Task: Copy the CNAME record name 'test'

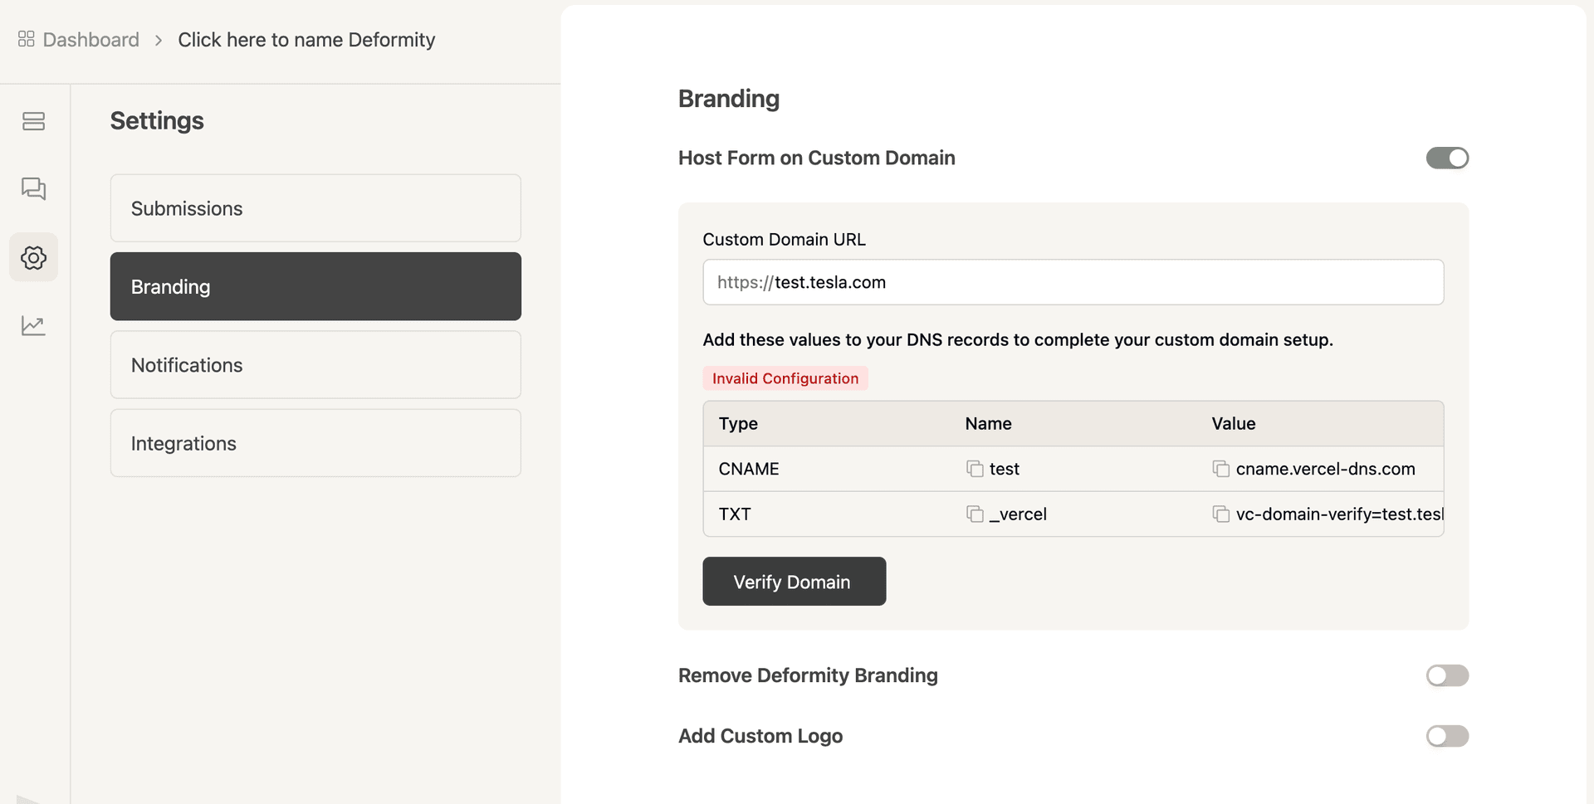Action: (974, 468)
